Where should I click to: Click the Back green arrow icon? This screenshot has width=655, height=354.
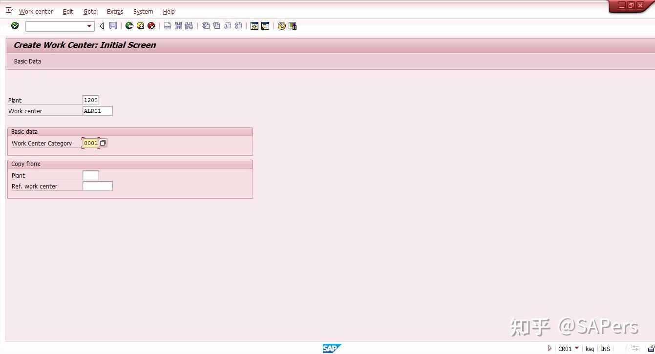tap(130, 26)
